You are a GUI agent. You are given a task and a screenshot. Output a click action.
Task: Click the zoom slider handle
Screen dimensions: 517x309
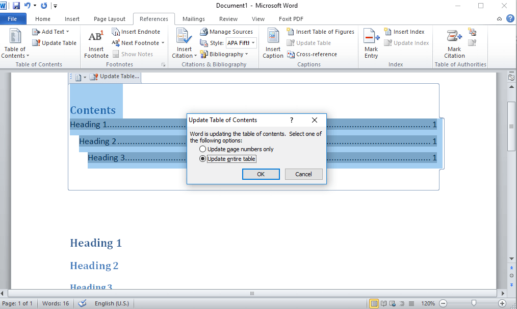(474, 303)
